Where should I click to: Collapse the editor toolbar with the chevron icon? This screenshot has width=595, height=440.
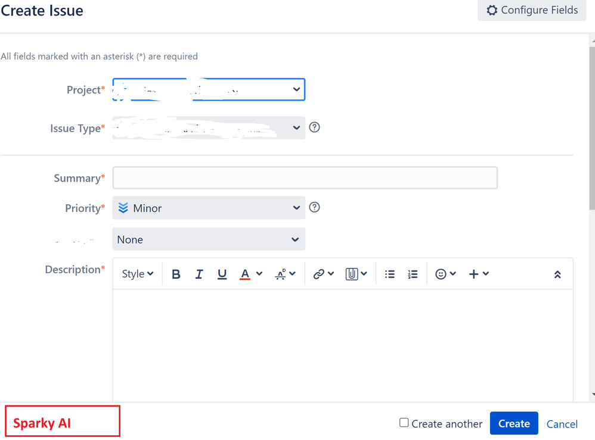click(557, 274)
